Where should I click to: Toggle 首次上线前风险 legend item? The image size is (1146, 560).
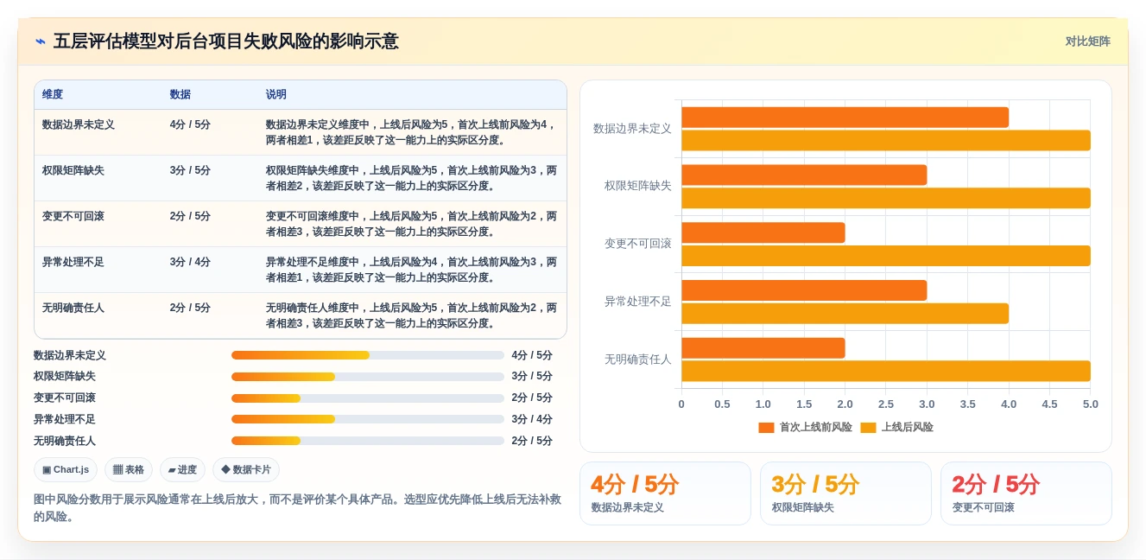tap(805, 427)
